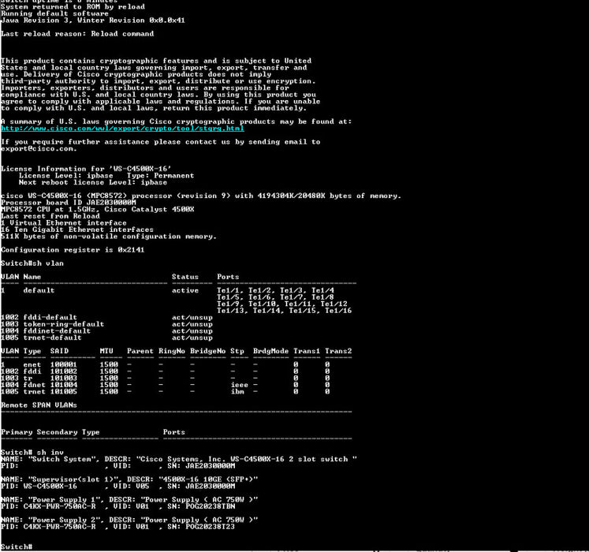
Task: Click the 'Primary' column header
Action: [17, 432]
